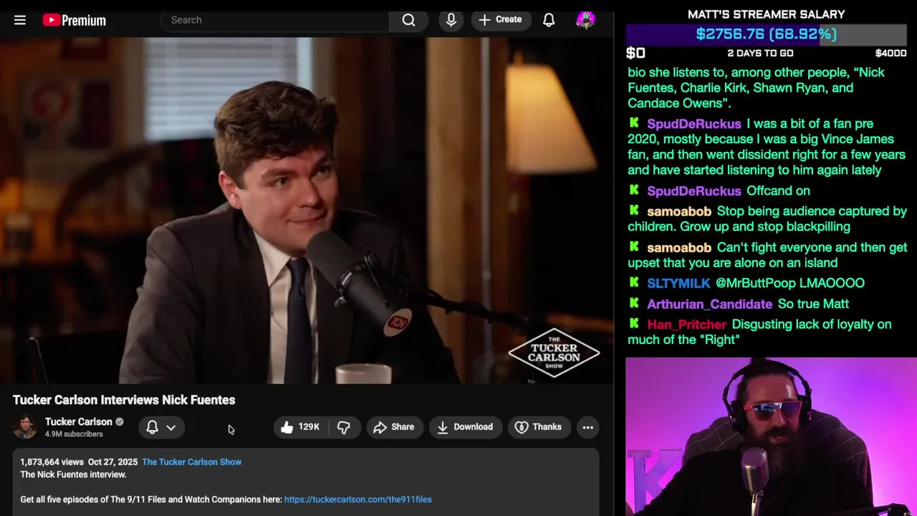
Task: Click the Tucker Carlson channel avatar
Action: click(x=25, y=427)
